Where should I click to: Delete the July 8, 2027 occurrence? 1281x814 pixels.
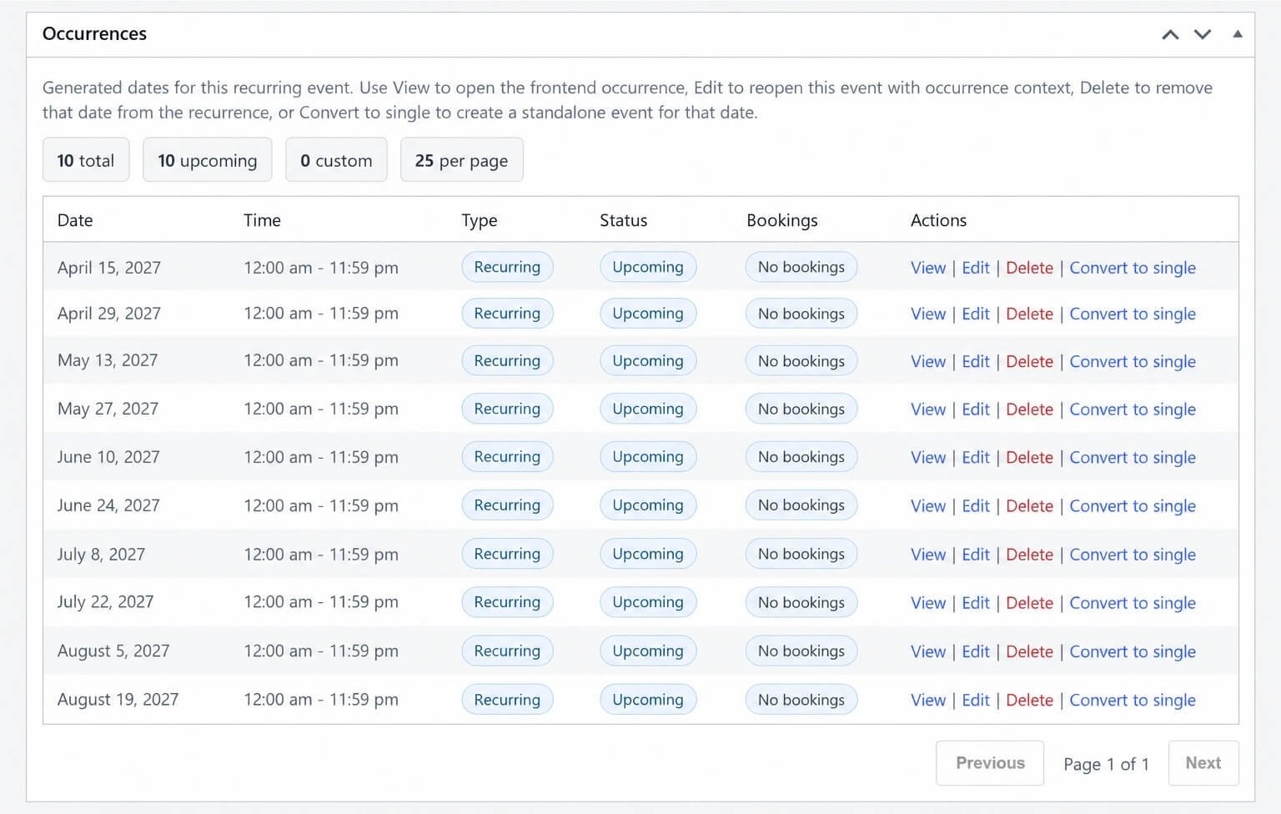(1029, 555)
